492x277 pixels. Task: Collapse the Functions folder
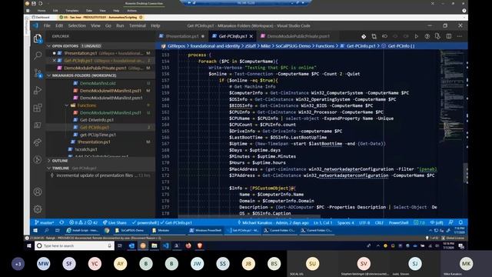[x=67, y=105]
